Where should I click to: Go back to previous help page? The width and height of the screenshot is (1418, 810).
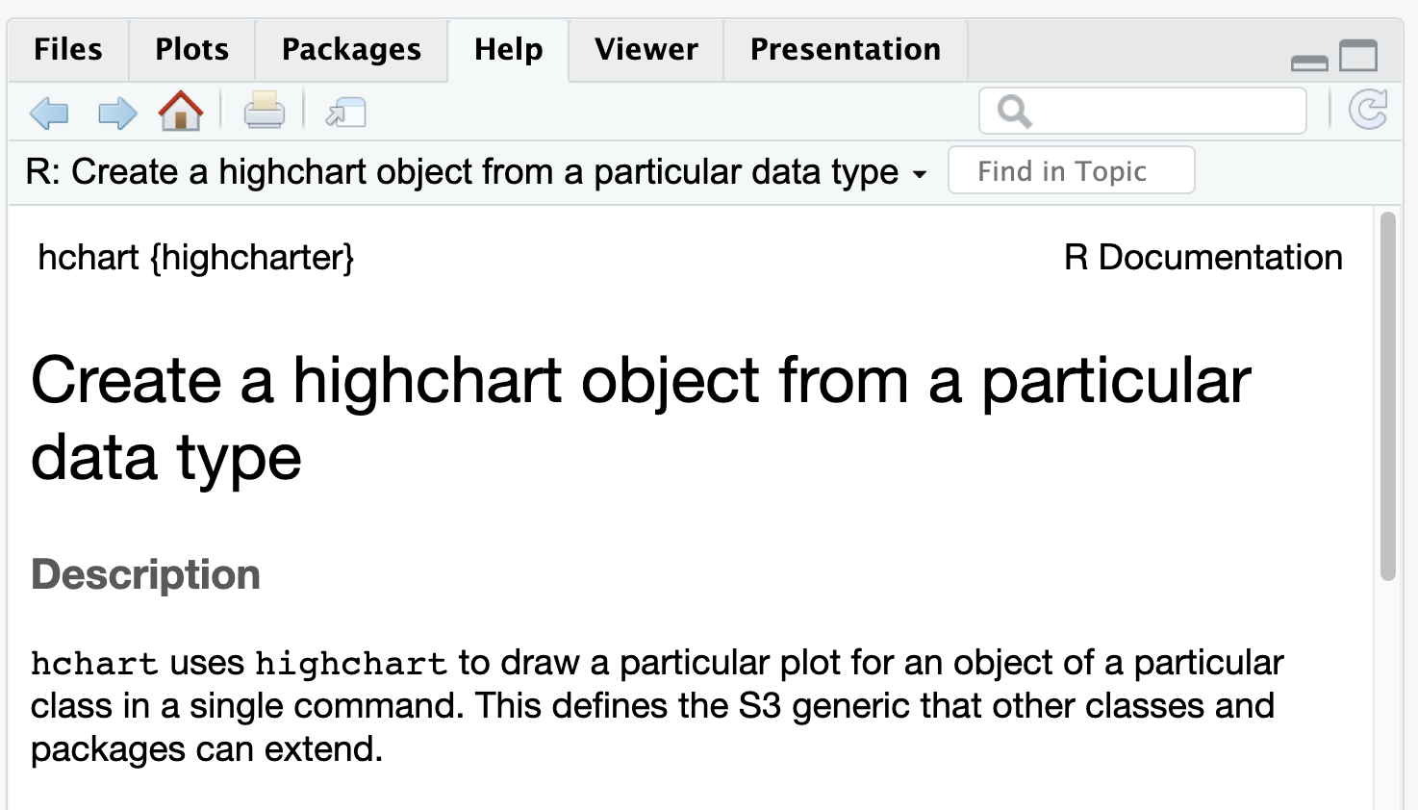(x=49, y=113)
